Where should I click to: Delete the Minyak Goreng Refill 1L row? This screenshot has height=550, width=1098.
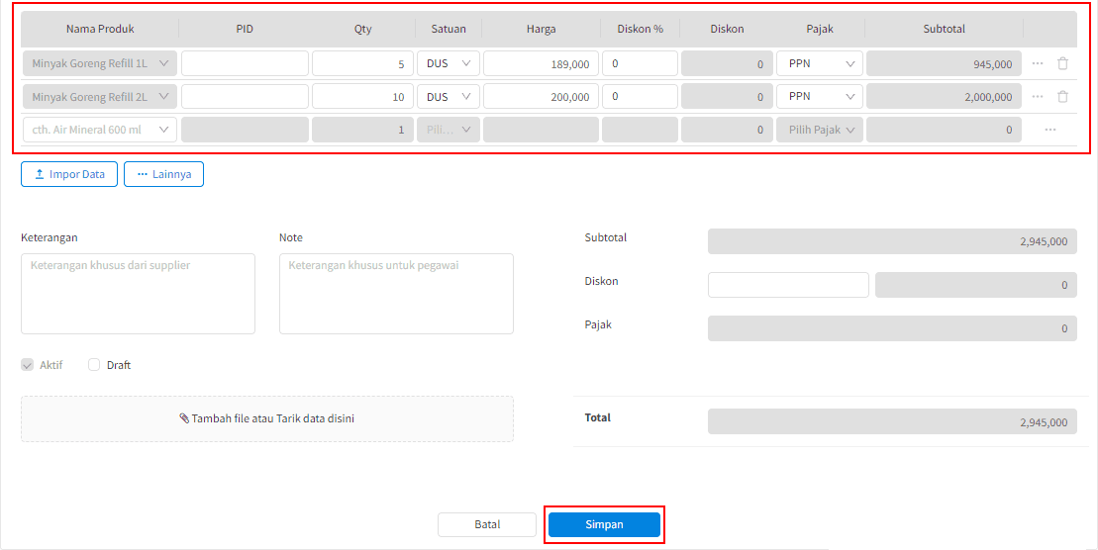pos(1062,63)
